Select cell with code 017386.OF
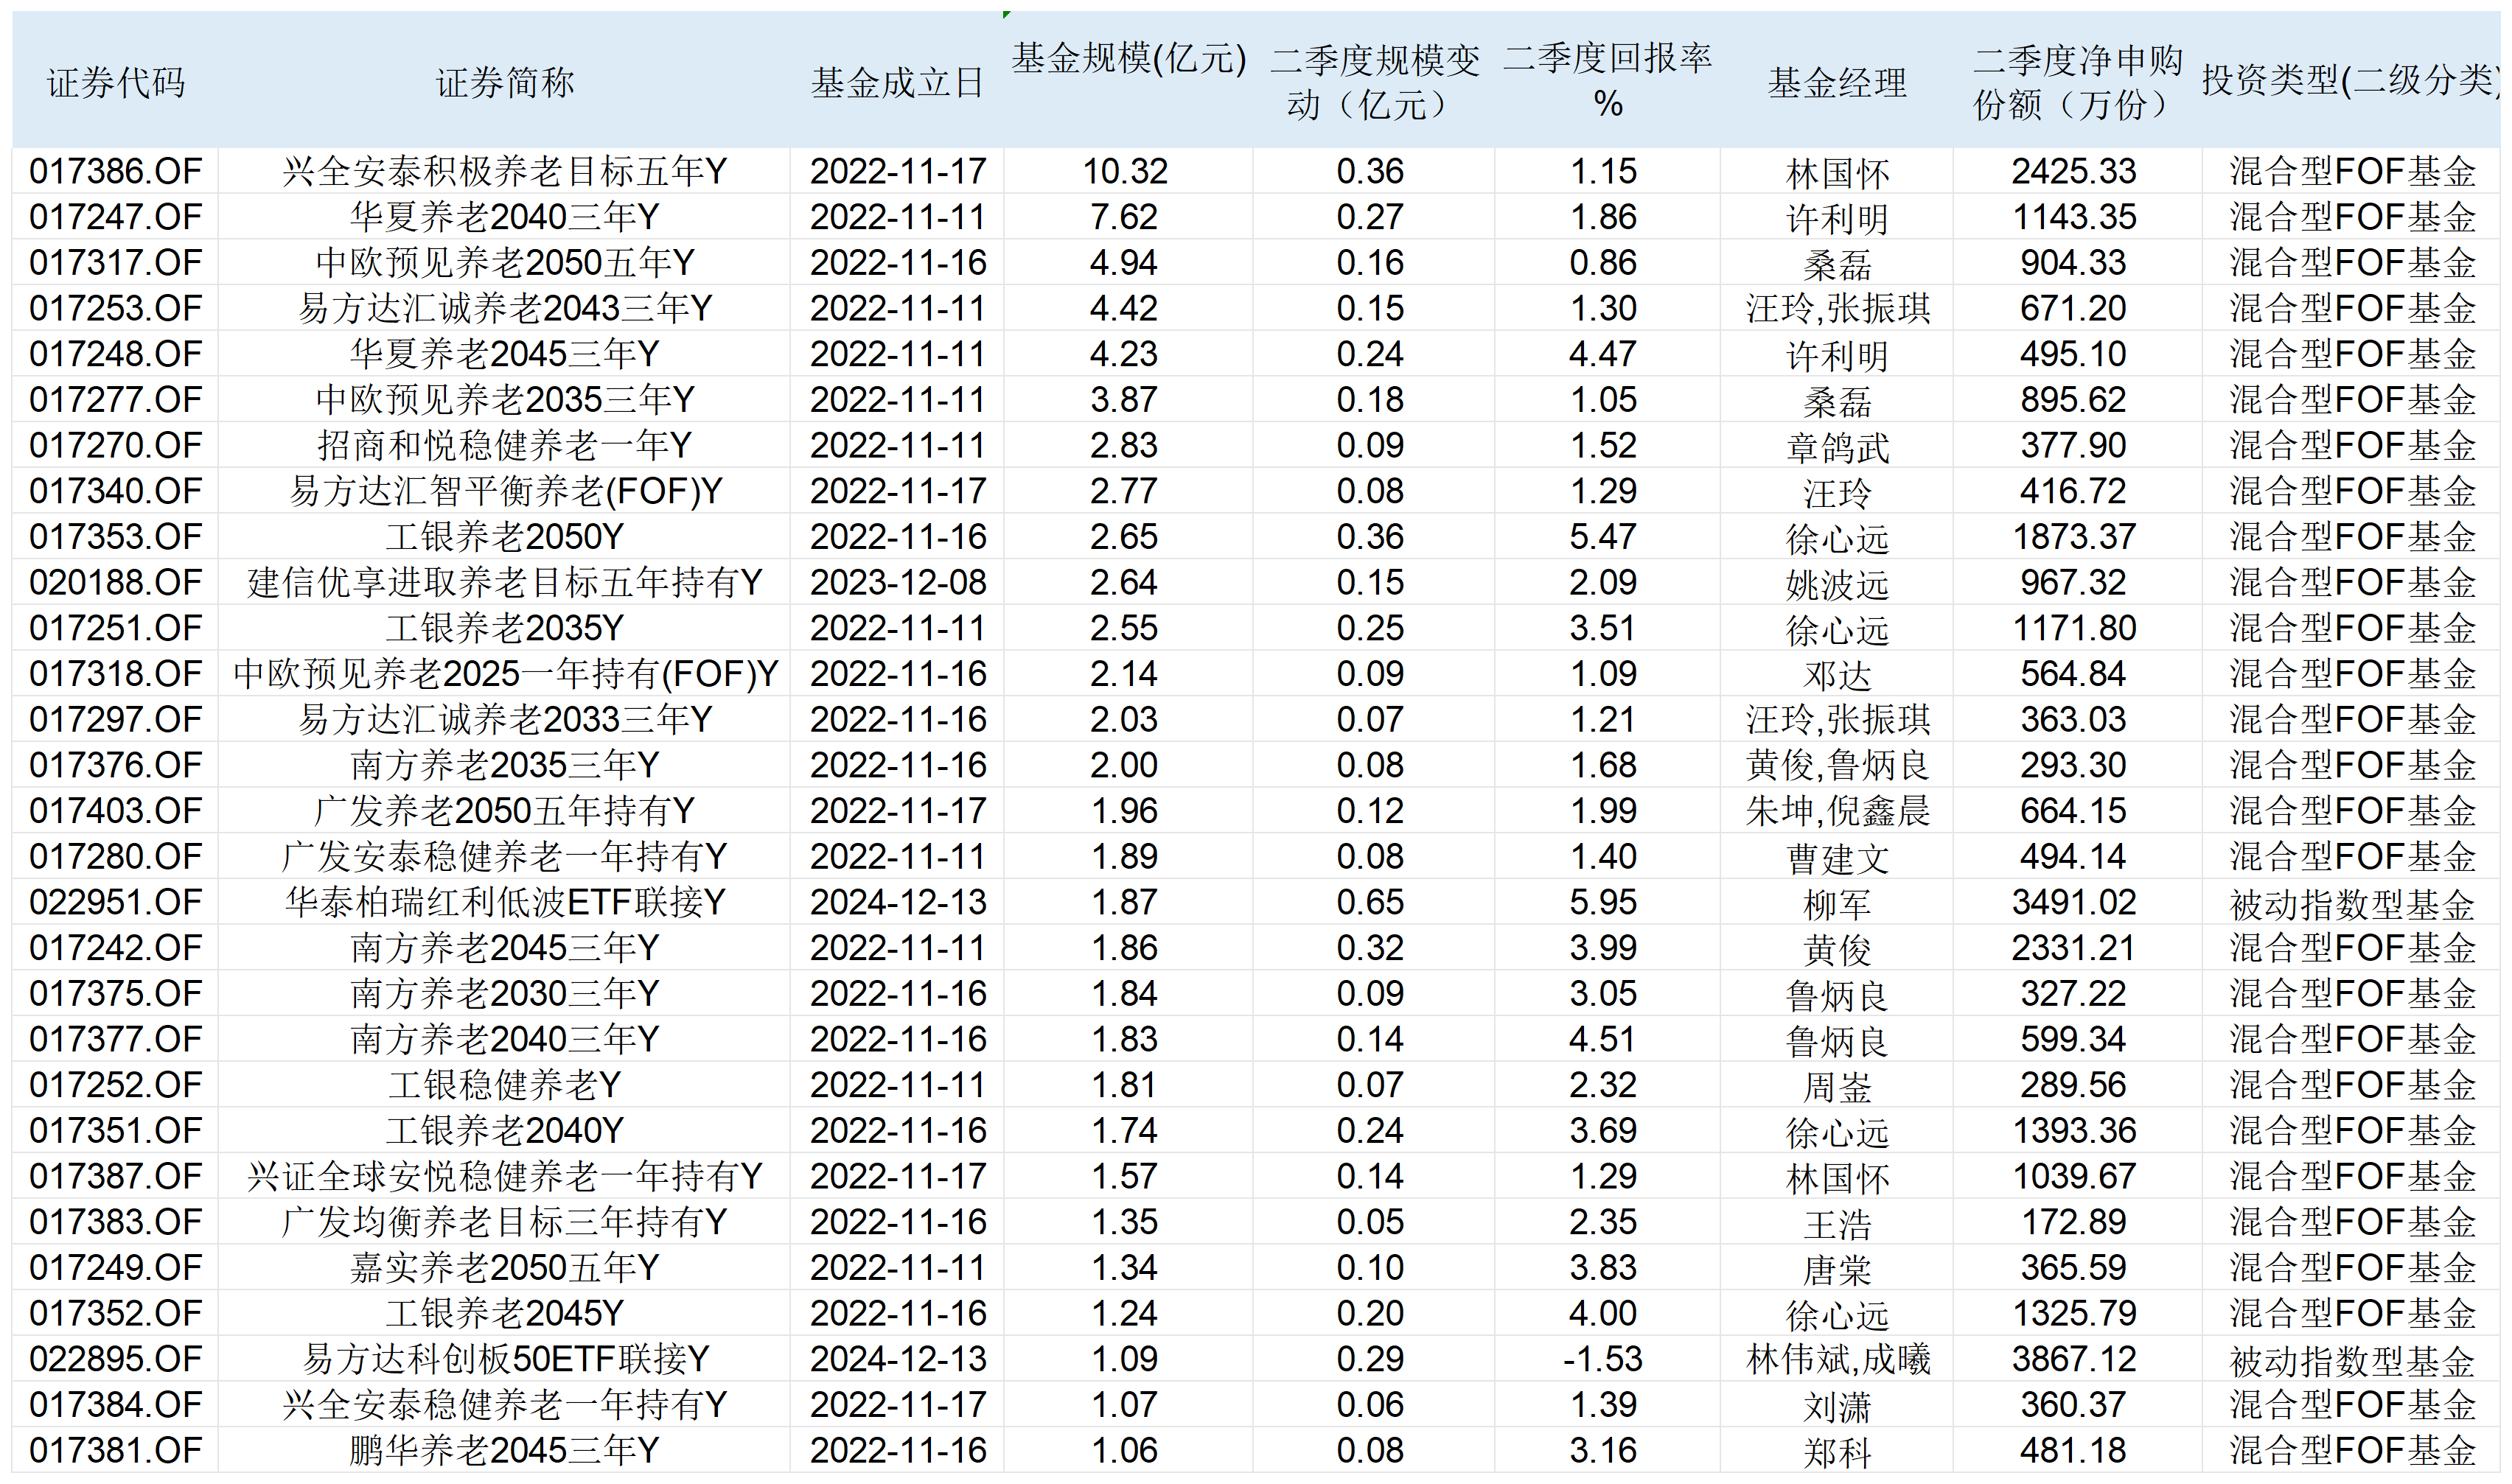Viewport: 2512px width, 1484px height. pyautogui.click(x=116, y=171)
